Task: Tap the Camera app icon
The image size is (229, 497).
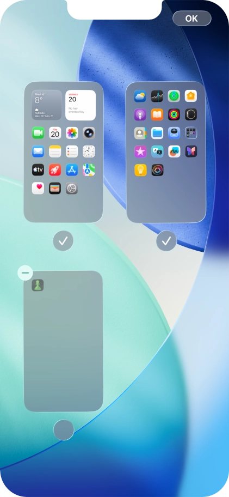Action: (x=89, y=133)
